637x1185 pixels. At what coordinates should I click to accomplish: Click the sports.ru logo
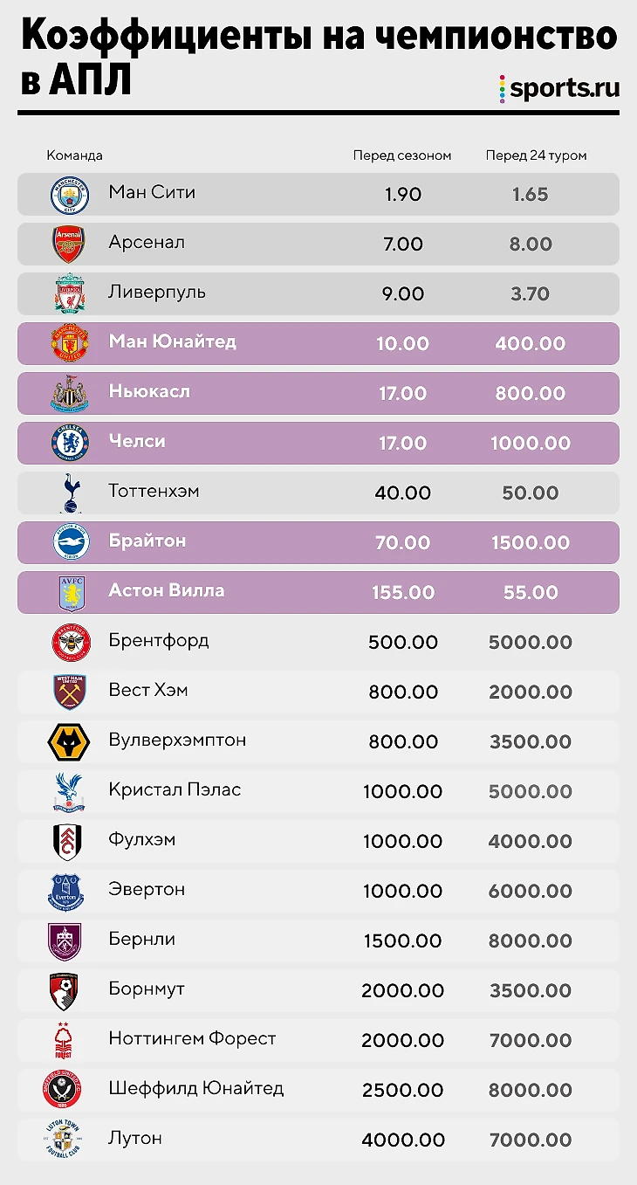[558, 88]
